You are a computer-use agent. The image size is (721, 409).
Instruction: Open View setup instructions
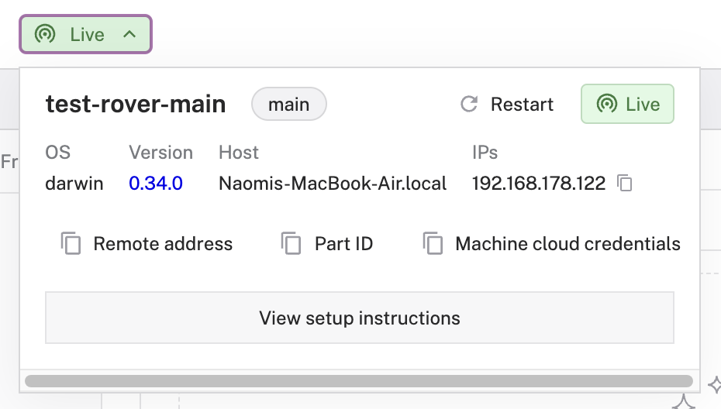pyautogui.click(x=360, y=318)
